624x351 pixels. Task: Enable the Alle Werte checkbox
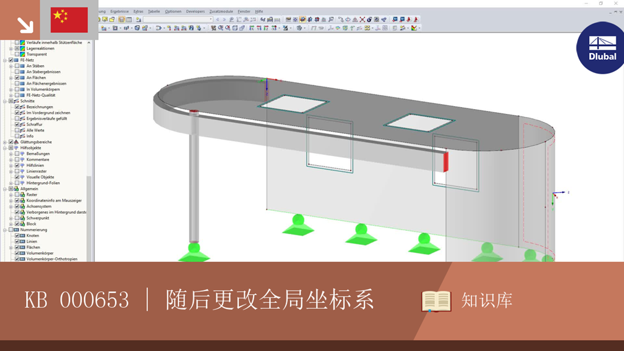[x=17, y=130]
